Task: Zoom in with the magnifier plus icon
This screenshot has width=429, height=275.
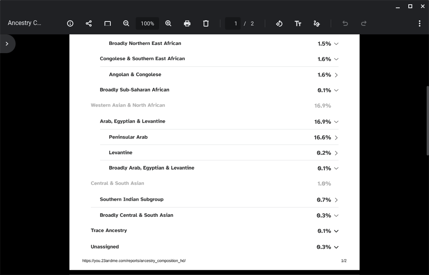Action: coord(168,23)
